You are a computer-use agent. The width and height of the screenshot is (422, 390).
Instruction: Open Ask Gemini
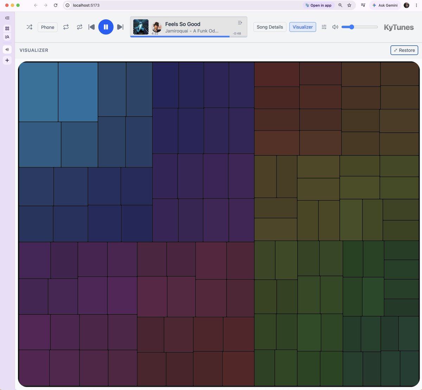tap(385, 5)
